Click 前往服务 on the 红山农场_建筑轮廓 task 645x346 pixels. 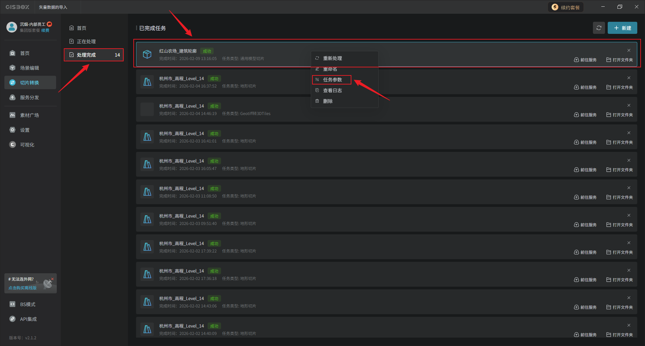[585, 60]
